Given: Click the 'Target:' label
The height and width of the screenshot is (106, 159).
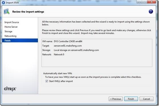Looking at the screenshot, I should (46, 46).
